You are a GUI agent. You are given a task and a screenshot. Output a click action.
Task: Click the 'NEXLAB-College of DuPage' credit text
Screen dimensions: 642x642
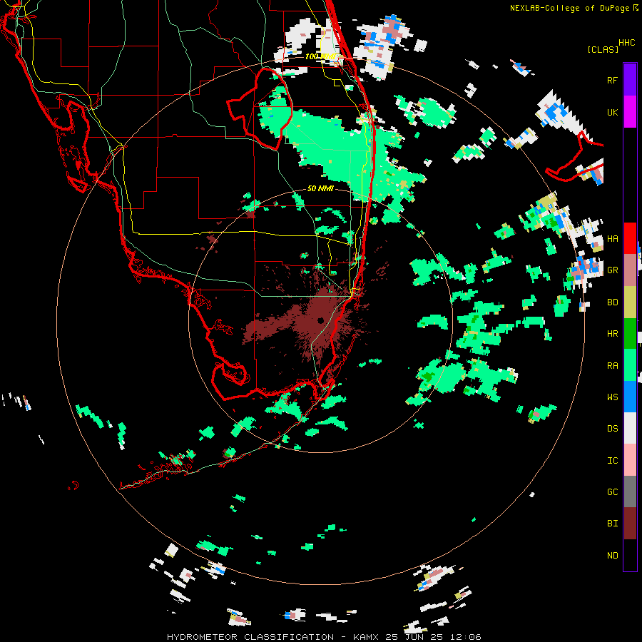click(x=571, y=8)
